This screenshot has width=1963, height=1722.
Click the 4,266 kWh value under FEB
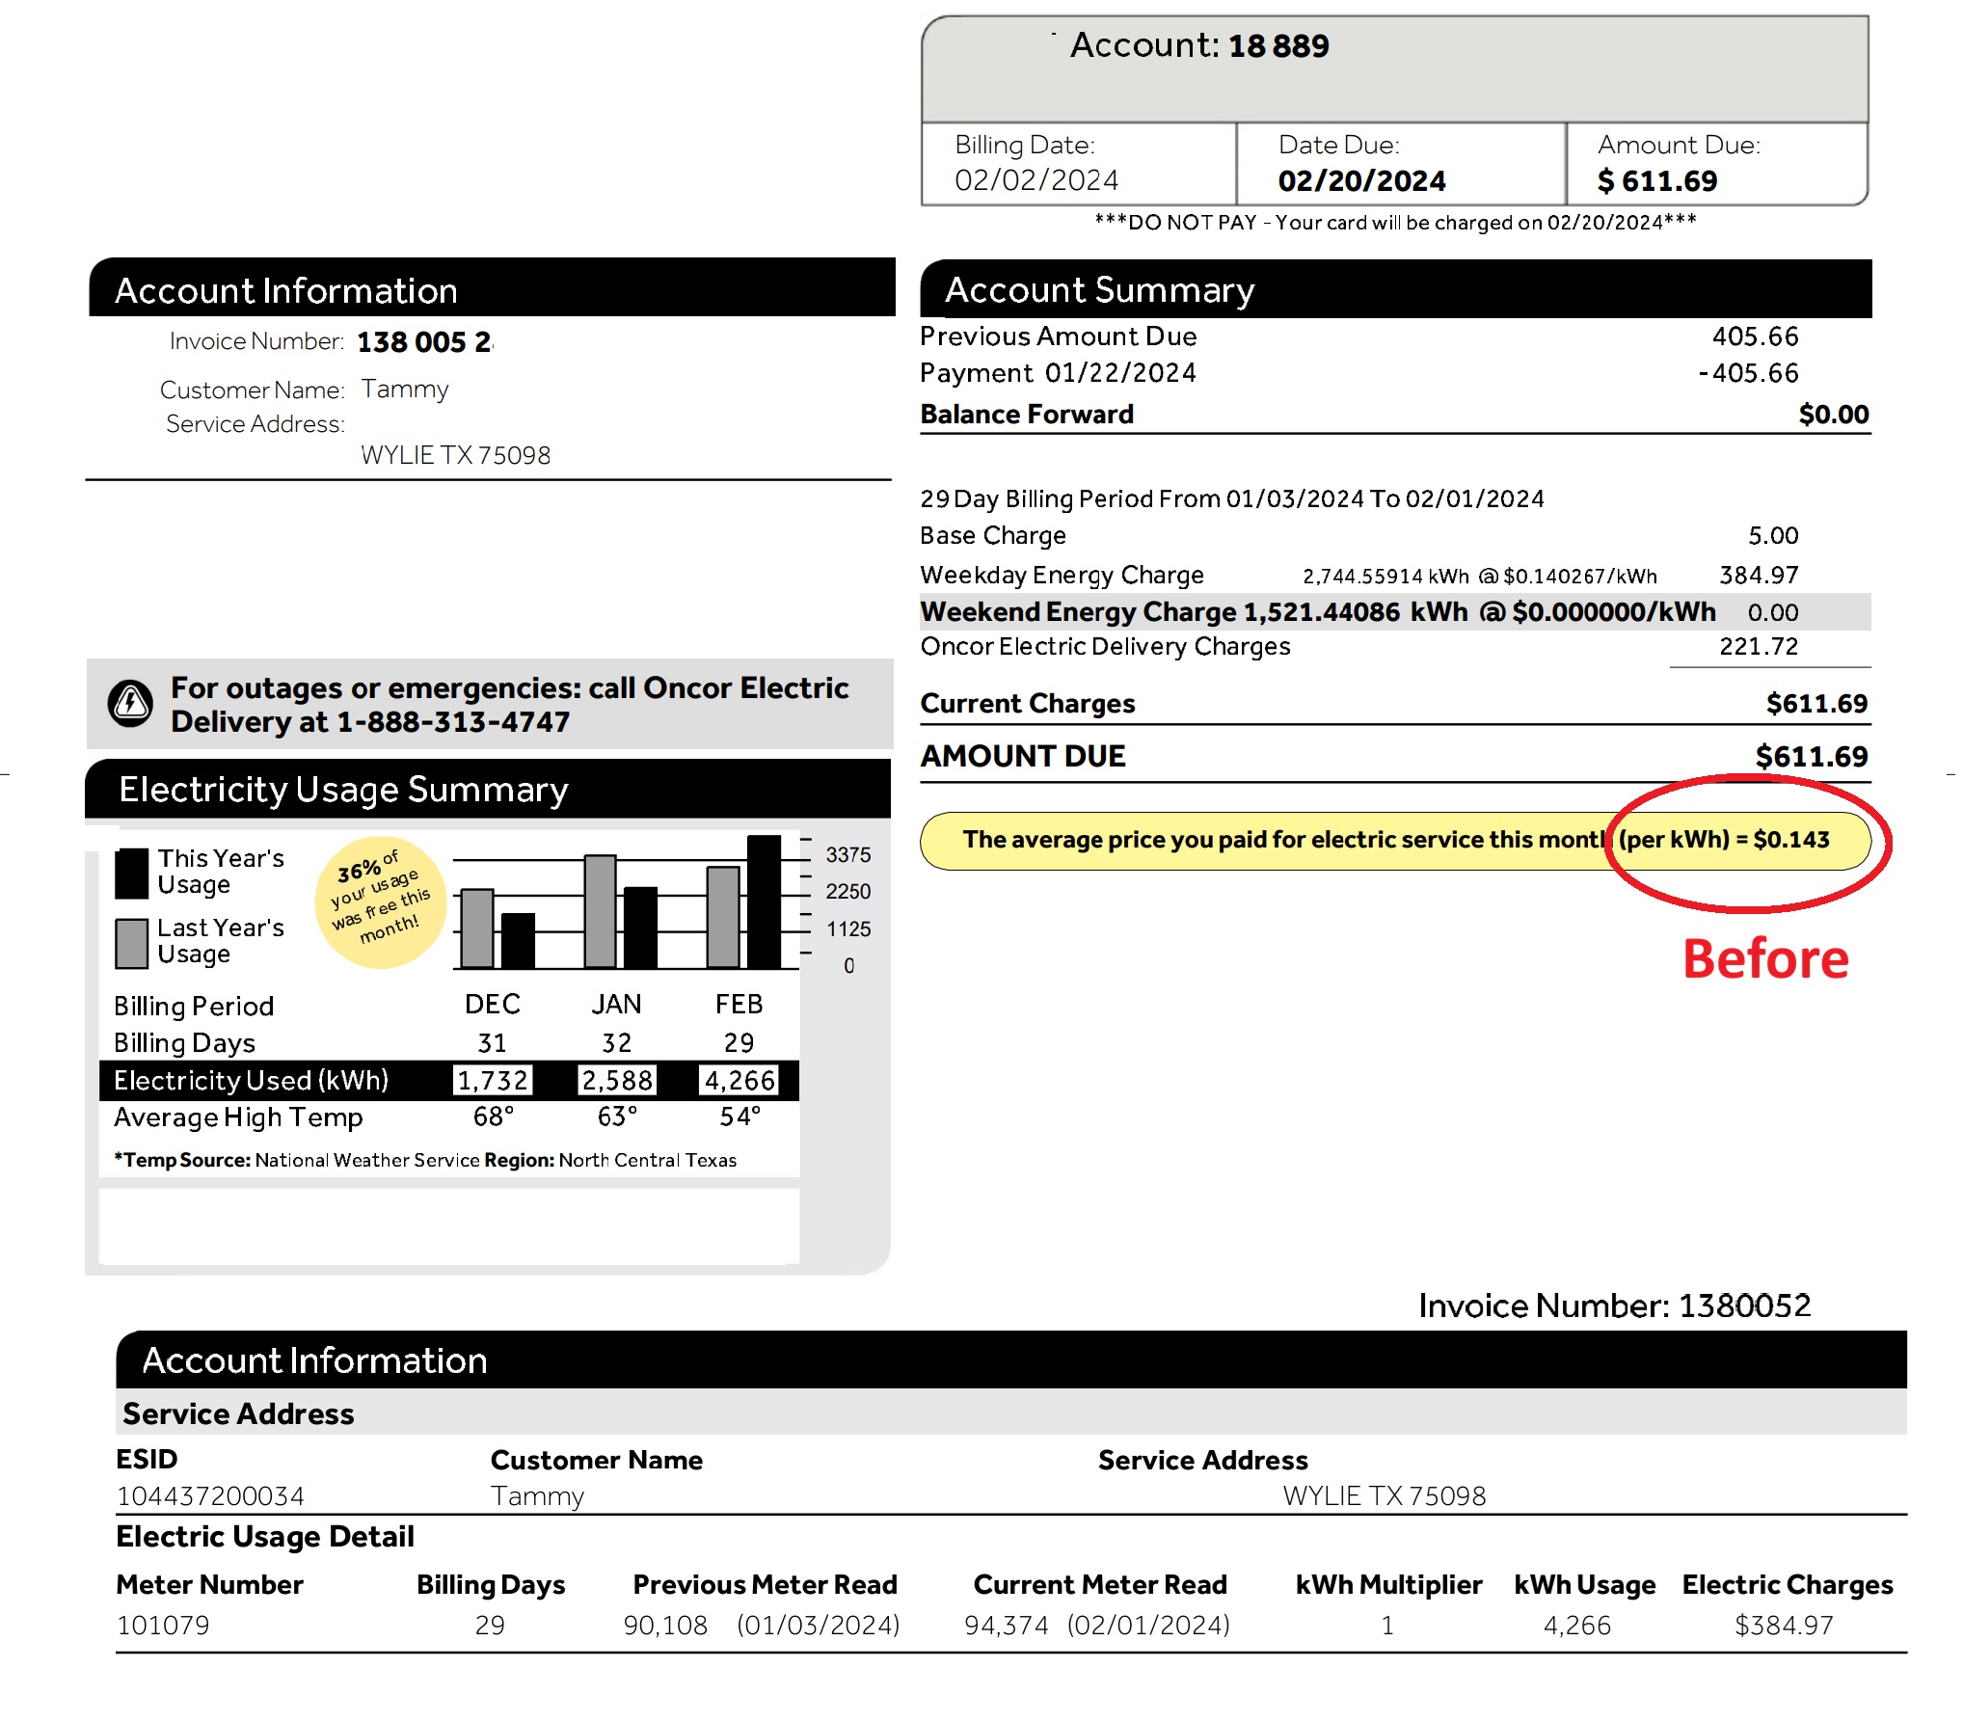tap(739, 1080)
